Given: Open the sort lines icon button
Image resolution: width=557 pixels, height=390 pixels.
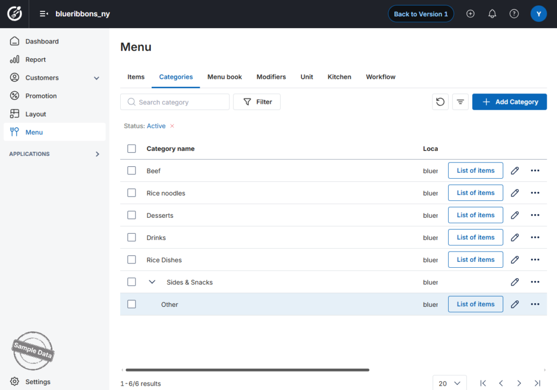Looking at the screenshot, I should coord(460,102).
